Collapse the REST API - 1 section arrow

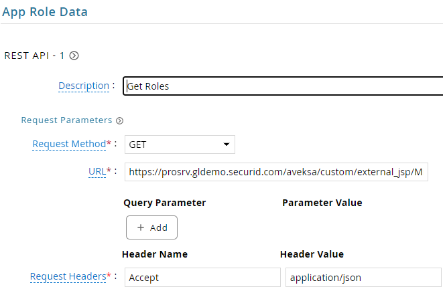click(74, 56)
